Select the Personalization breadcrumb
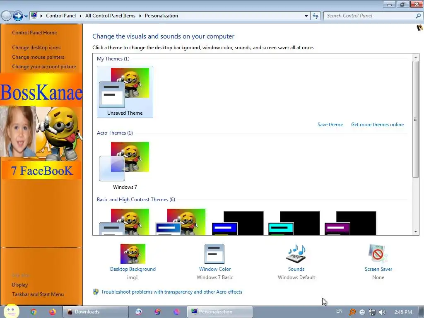The width and height of the screenshot is (424, 318). tap(161, 16)
